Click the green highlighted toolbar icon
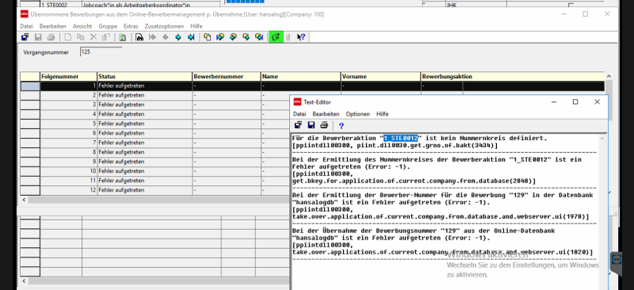Viewport: 634px width, 290px height. (x=276, y=37)
